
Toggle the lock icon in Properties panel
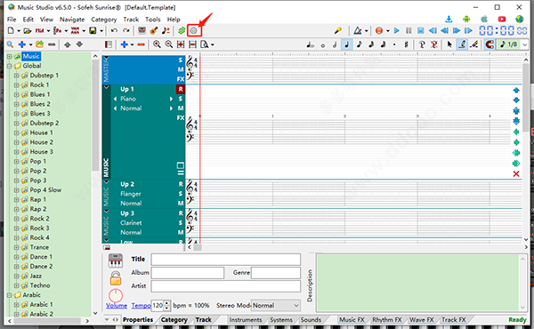point(116,278)
